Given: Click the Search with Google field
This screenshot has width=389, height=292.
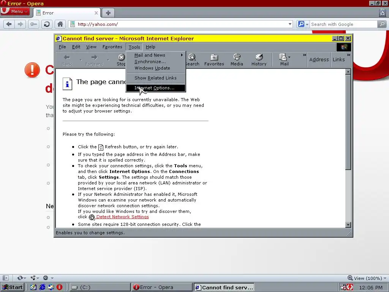Looking at the screenshot, I should click(343, 24).
